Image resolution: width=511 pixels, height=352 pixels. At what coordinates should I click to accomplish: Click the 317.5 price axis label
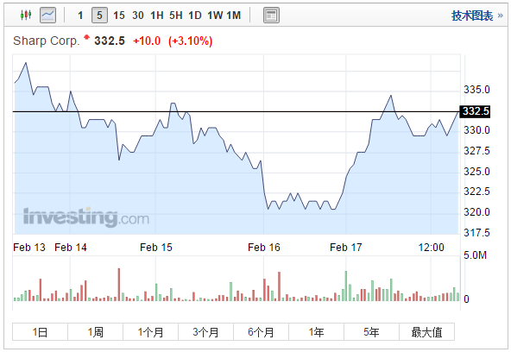pyautogui.click(x=476, y=232)
